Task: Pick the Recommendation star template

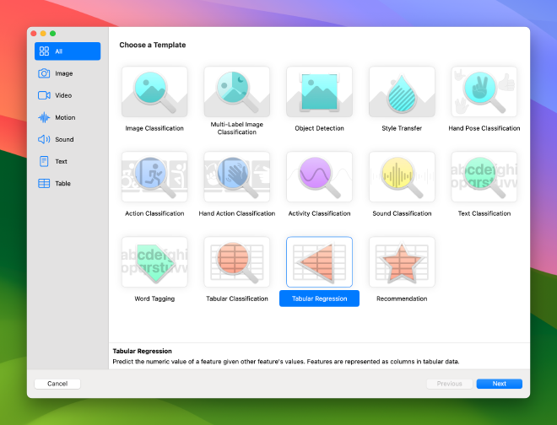Action: coord(402,262)
